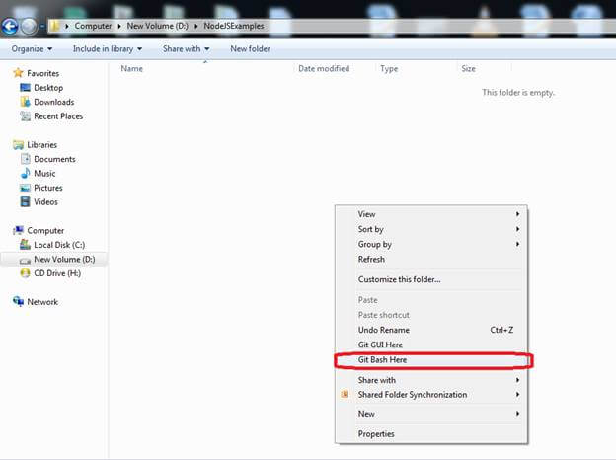Click arrow after Computer in address bar
The width and height of the screenshot is (616, 460).
[119, 26]
